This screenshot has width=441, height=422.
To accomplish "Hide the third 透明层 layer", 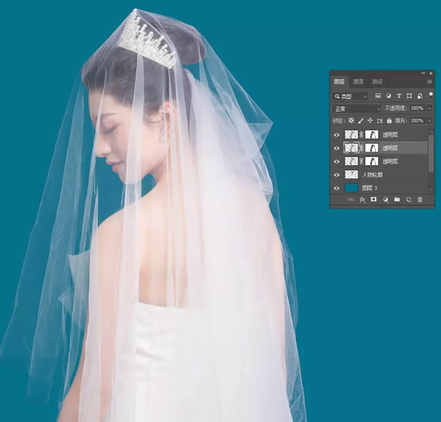I will click(337, 162).
